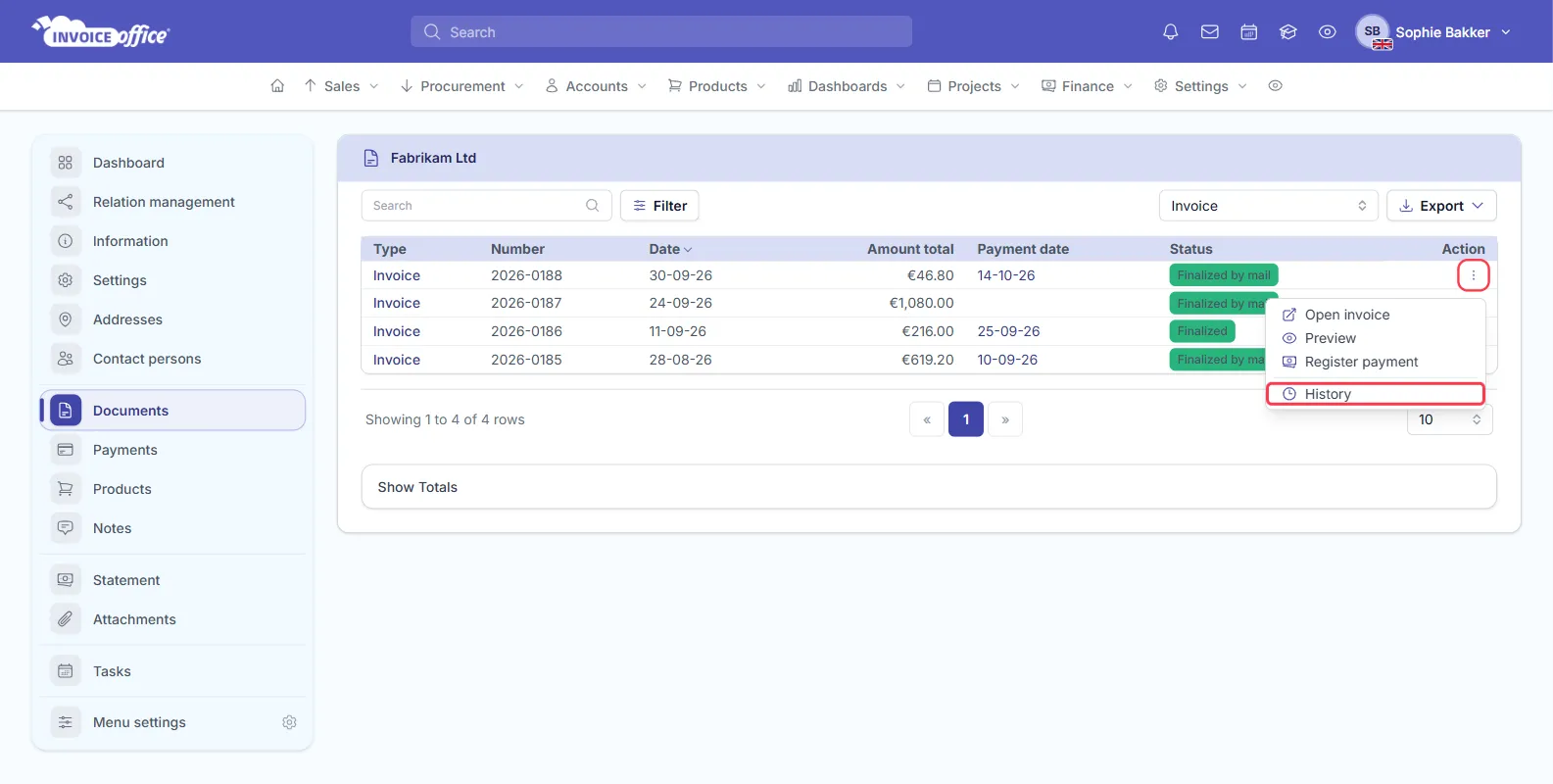Open Tasks in the sidebar
The width and height of the screenshot is (1553, 784).
click(x=172, y=671)
